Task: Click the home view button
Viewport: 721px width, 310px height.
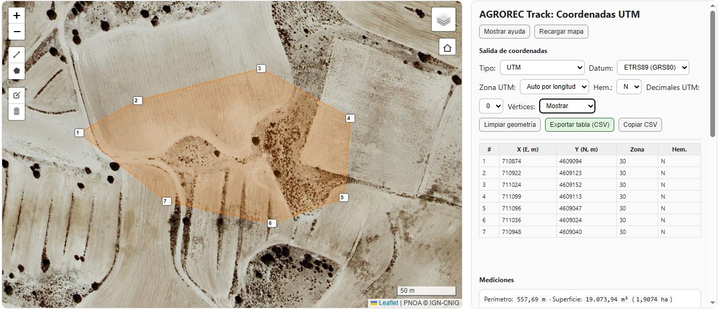Action: click(447, 47)
